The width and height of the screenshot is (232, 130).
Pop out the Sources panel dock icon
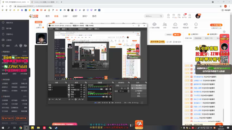86,83
